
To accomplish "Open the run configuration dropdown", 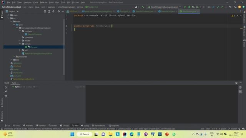I will pyautogui.click(x=164, y=7).
